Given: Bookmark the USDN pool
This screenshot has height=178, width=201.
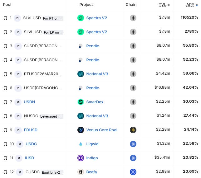Looking at the screenshot, I should 5,102.
